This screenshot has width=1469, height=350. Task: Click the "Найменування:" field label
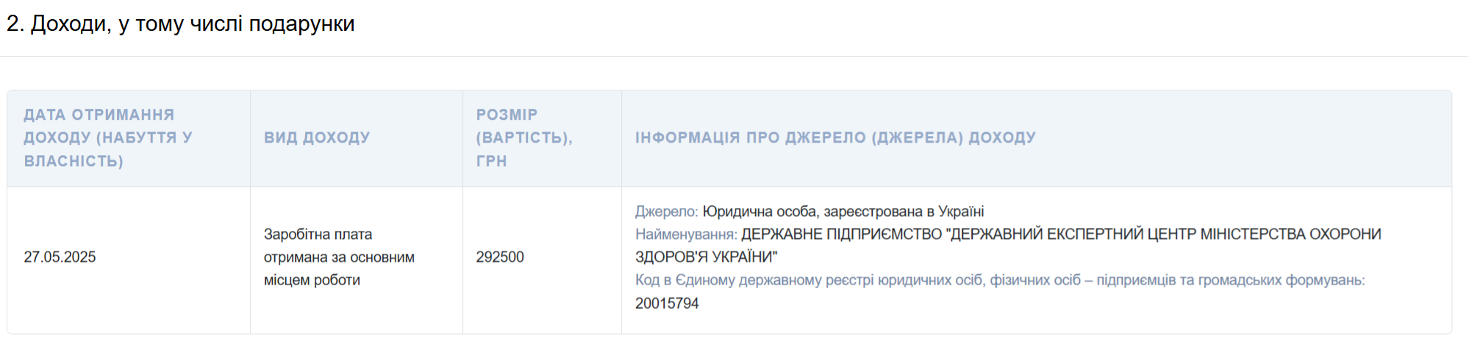click(686, 235)
